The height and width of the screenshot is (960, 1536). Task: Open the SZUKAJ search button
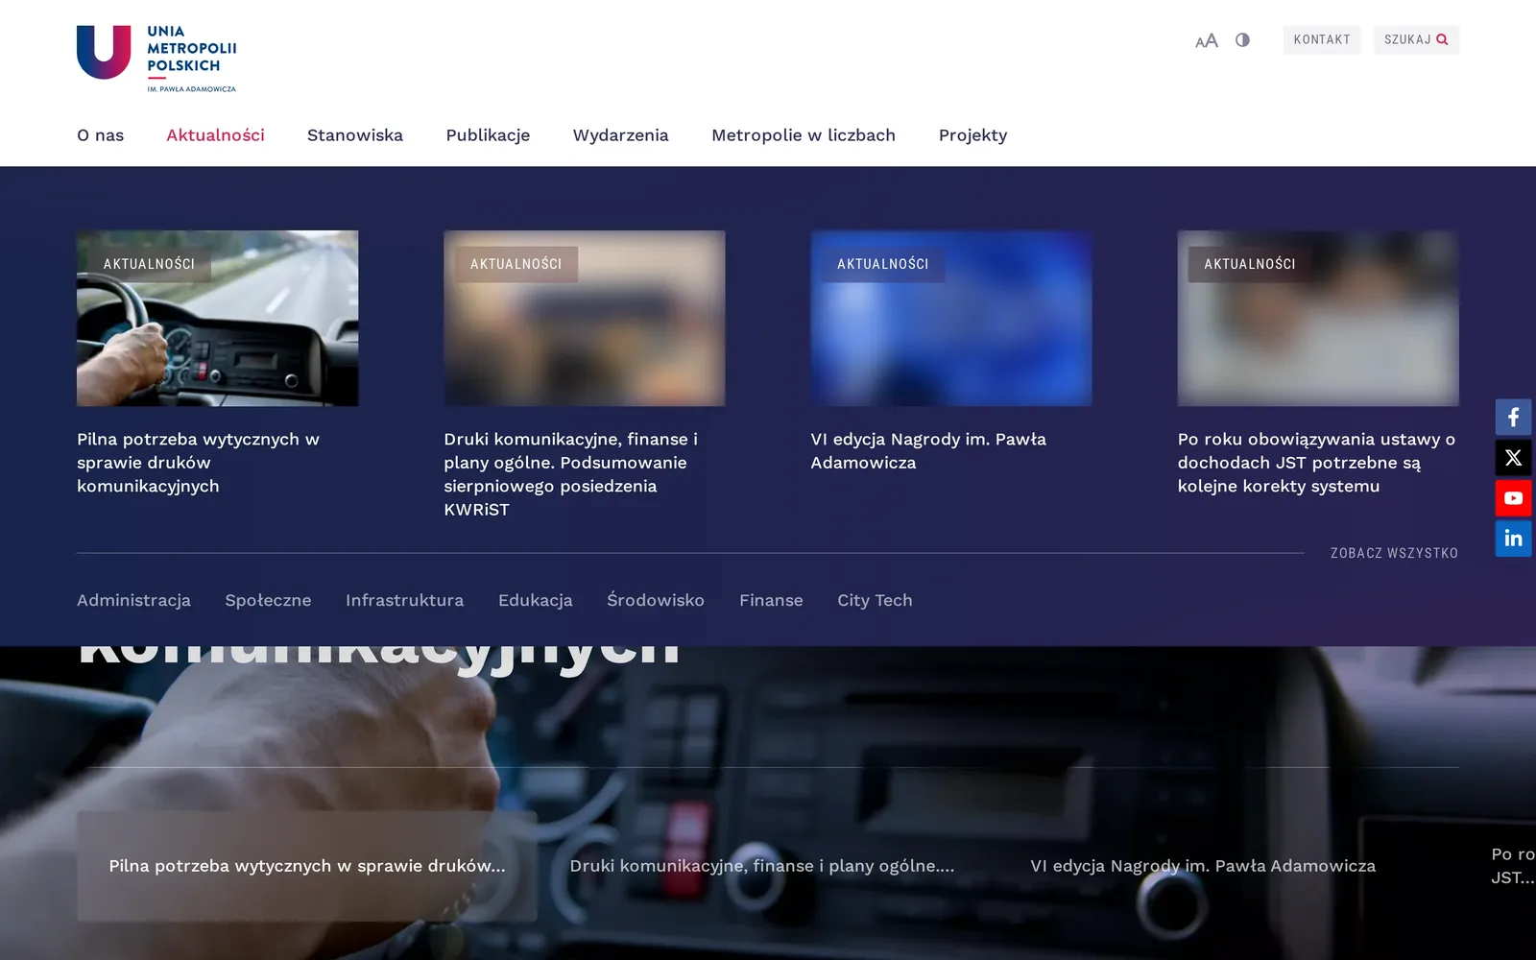coord(1416,39)
